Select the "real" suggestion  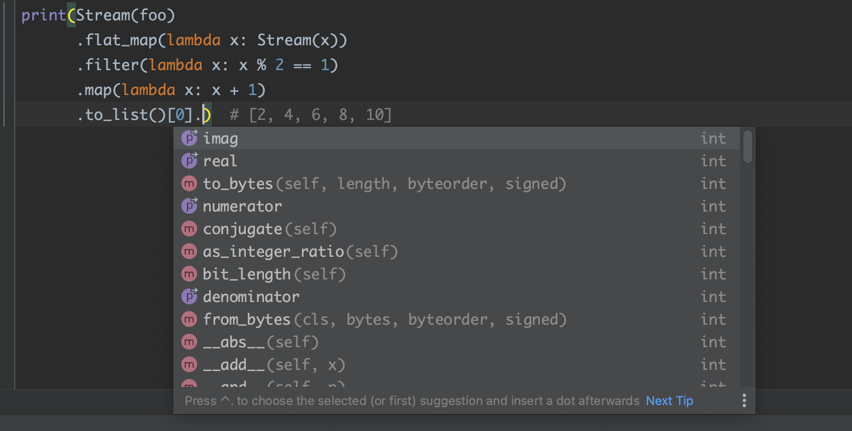[220, 161]
